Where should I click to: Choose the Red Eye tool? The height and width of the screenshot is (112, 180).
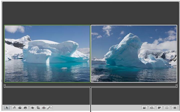tap(44, 108)
